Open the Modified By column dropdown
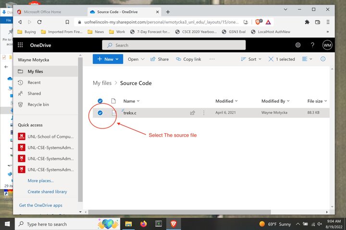Image resolution: width=346 pixels, height=230 pixels. [275, 101]
